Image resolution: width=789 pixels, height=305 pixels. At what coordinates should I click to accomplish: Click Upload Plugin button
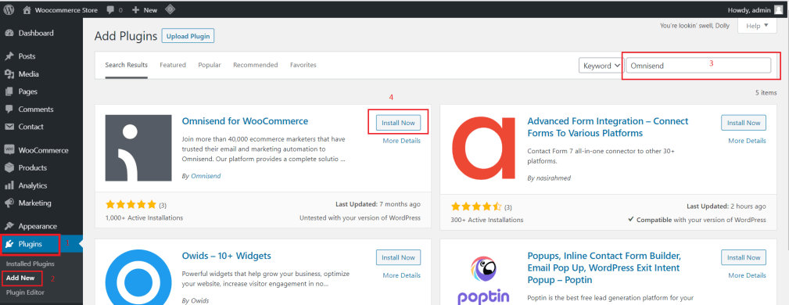pyautogui.click(x=188, y=36)
